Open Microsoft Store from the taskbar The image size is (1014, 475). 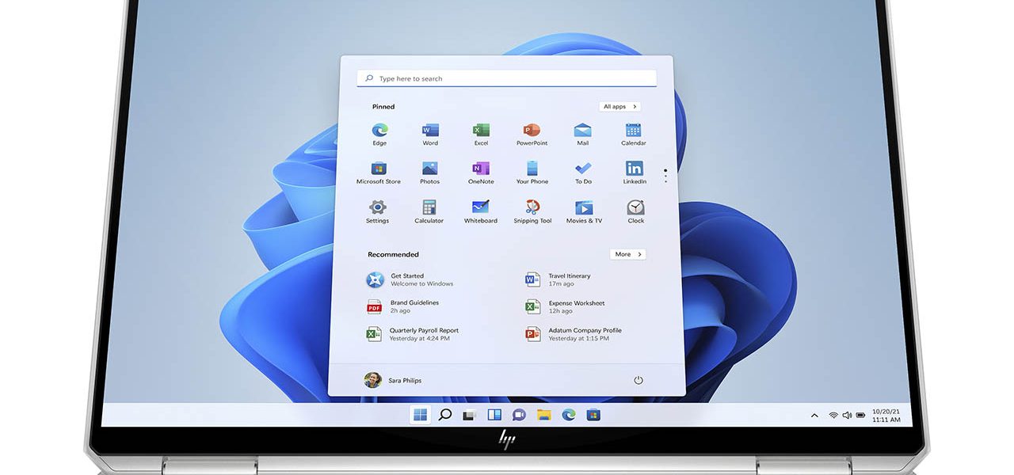point(593,415)
